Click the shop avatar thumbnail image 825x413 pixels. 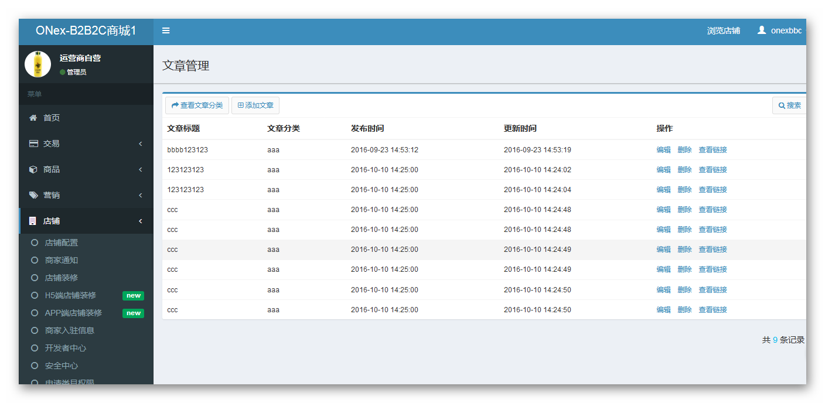pyautogui.click(x=37, y=64)
